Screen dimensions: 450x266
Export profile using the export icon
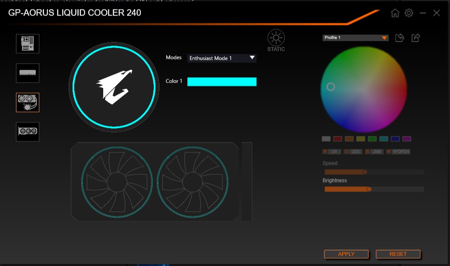pos(416,38)
